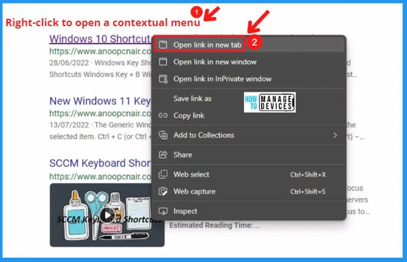
Task: Select 'Open link in InPrivate window'
Action: coord(249,79)
